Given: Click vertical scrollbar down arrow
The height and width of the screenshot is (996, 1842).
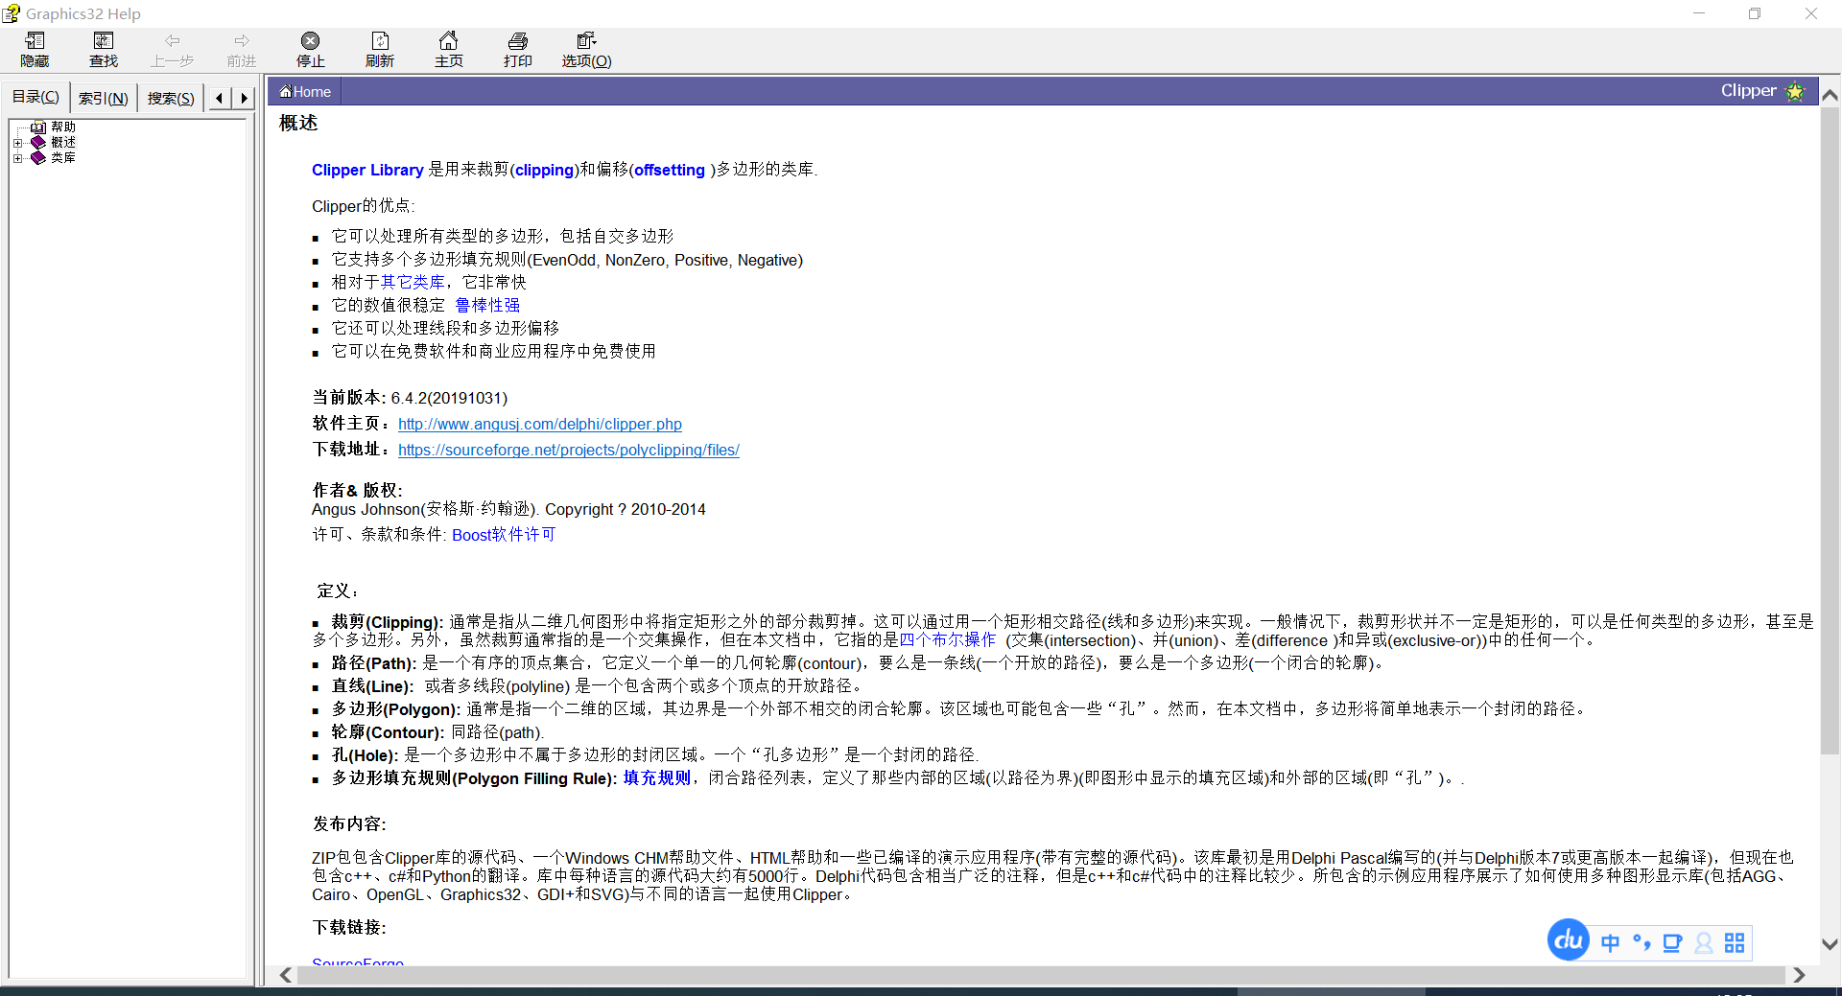Looking at the screenshot, I should [1830, 944].
